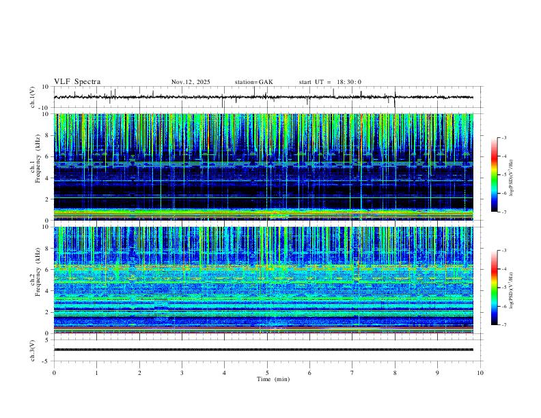Click the lower PSD color scale bar
The image size is (541, 418).
pyautogui.click(x=495, y=288)
